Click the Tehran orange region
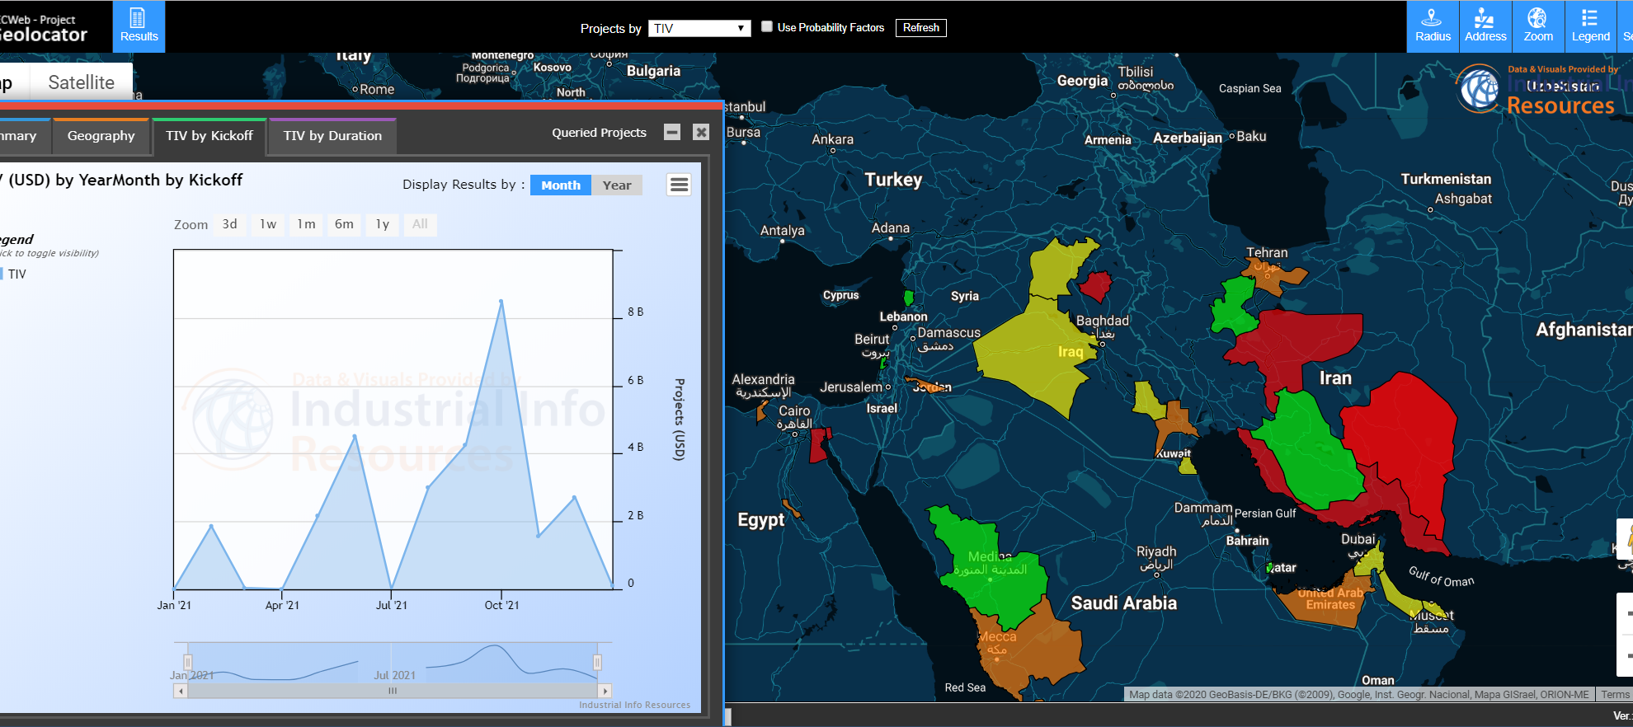Screen dimensions: 1633x727 point(1274,274)
